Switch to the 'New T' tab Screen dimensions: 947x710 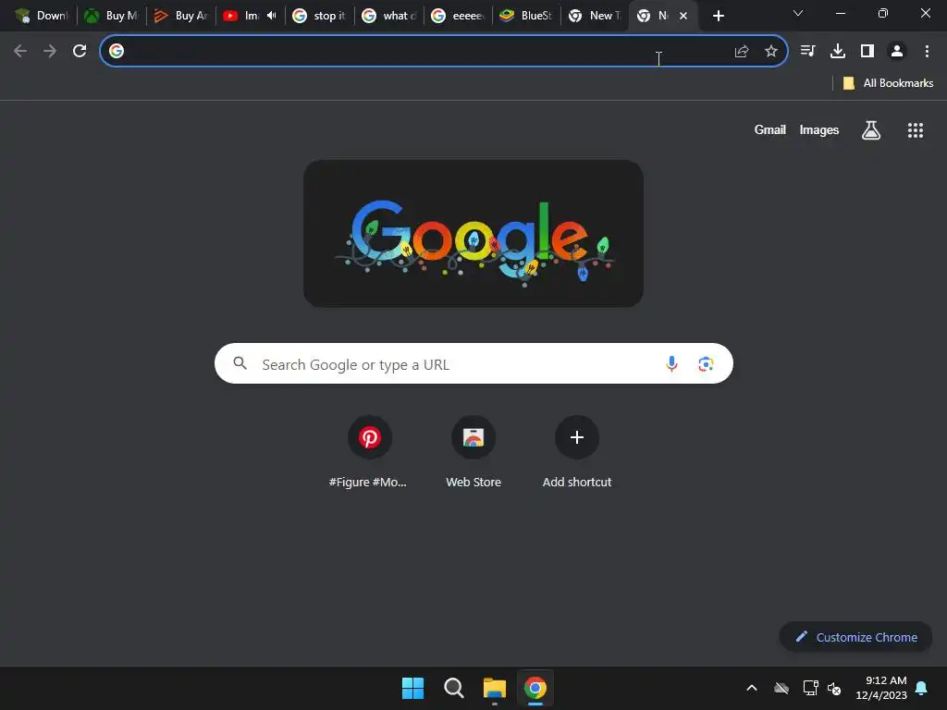[x=595, y=16]
